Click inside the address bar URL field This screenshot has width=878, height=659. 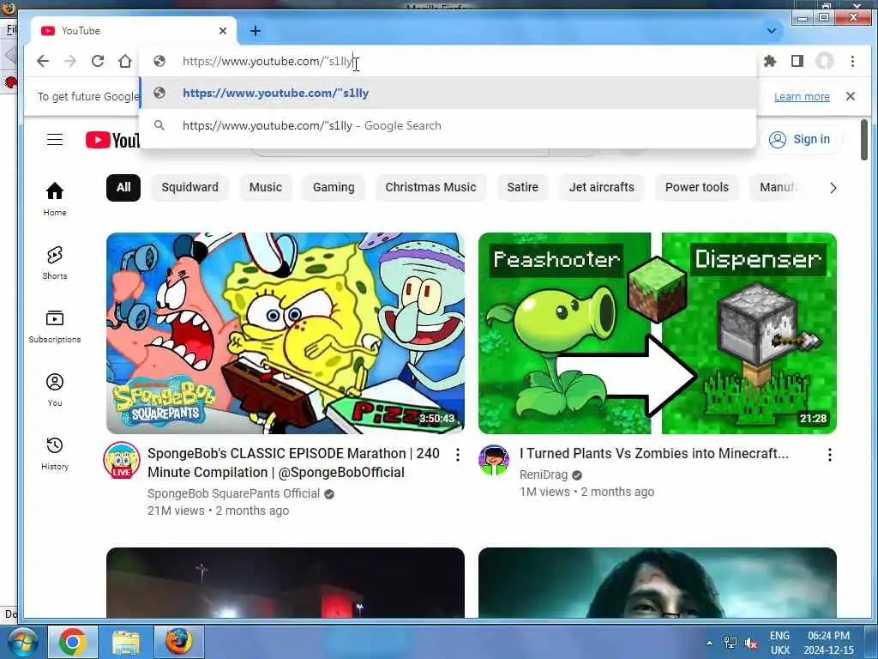click(x=448, y=61)
